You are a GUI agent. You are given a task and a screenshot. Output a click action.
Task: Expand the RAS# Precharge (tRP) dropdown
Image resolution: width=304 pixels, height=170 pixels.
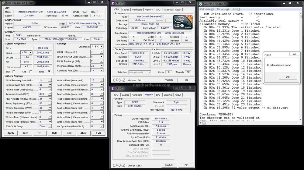click(102, 61)
